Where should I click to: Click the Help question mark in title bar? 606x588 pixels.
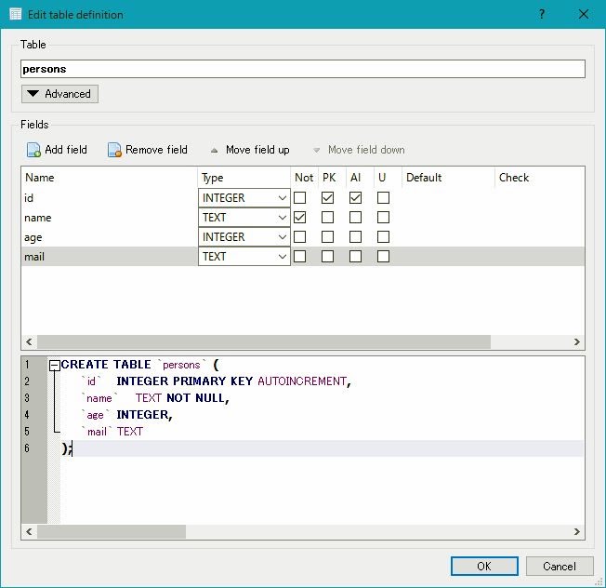click(x=541, y=14)
